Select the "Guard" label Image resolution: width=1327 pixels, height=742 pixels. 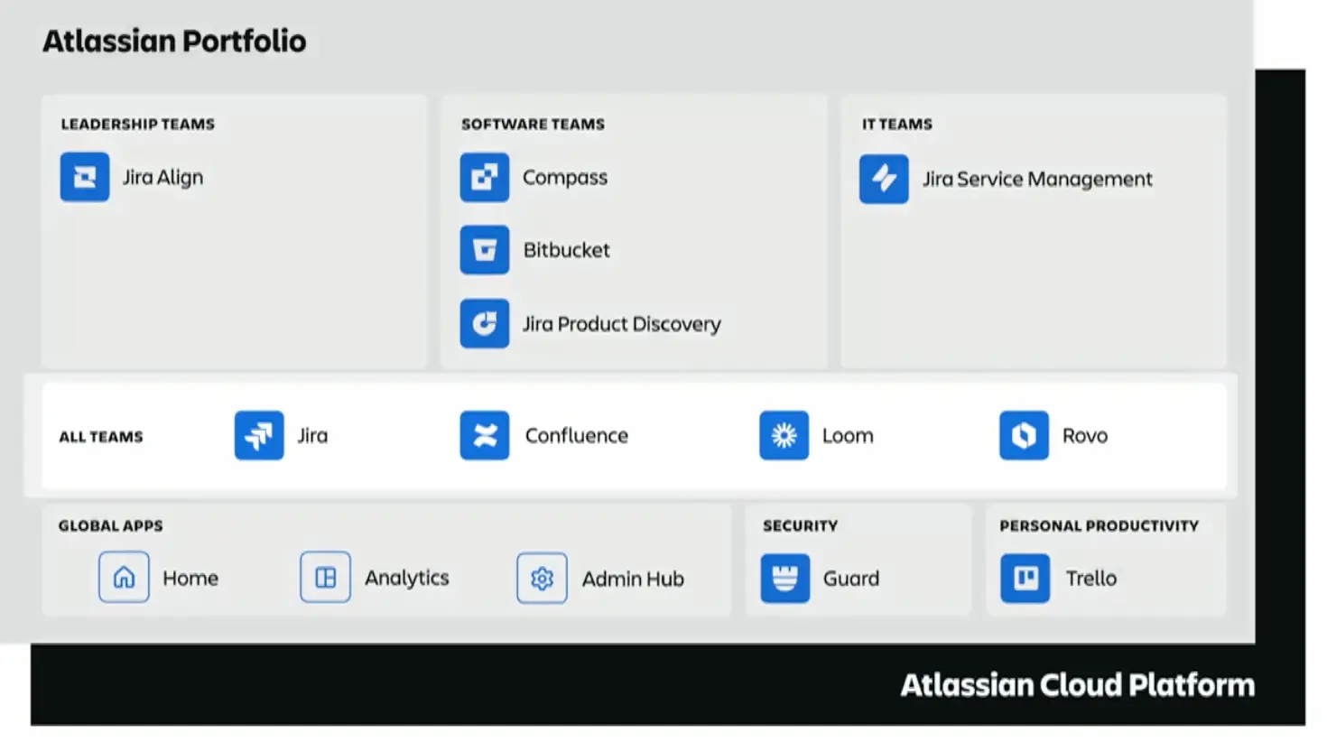(x=851, y=579)
